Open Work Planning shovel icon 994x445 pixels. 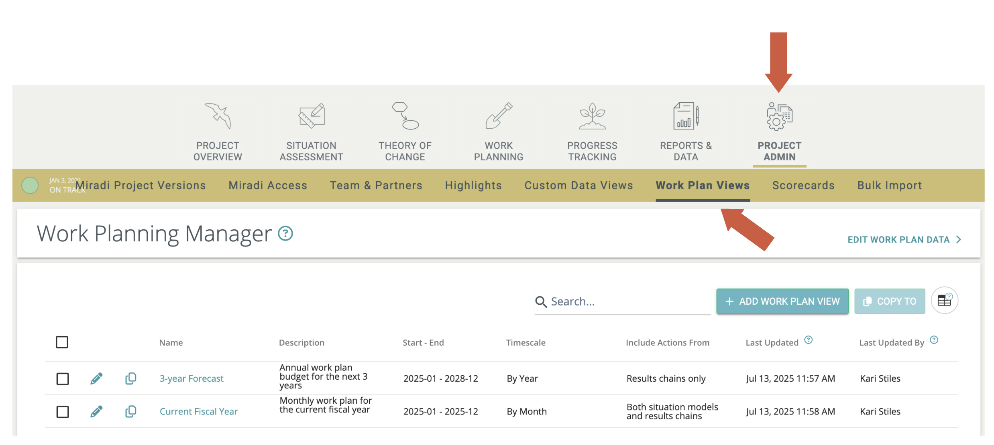499,116
